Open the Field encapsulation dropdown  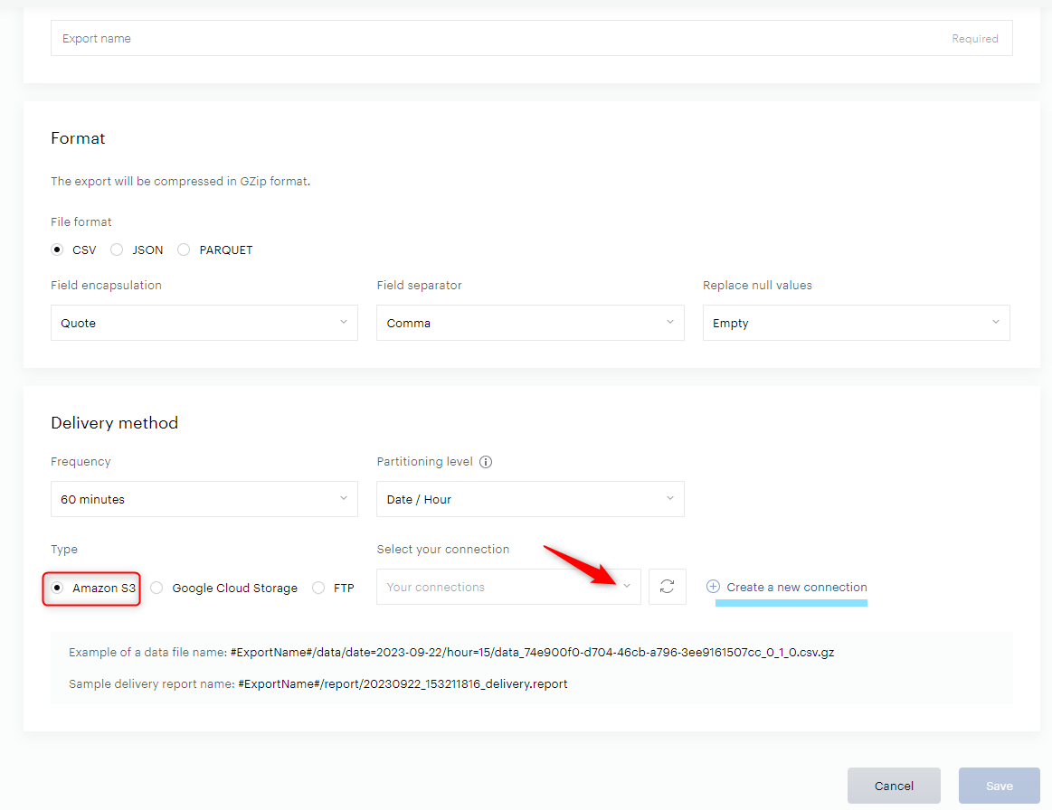pyautogui.click(x=204, y=323)
